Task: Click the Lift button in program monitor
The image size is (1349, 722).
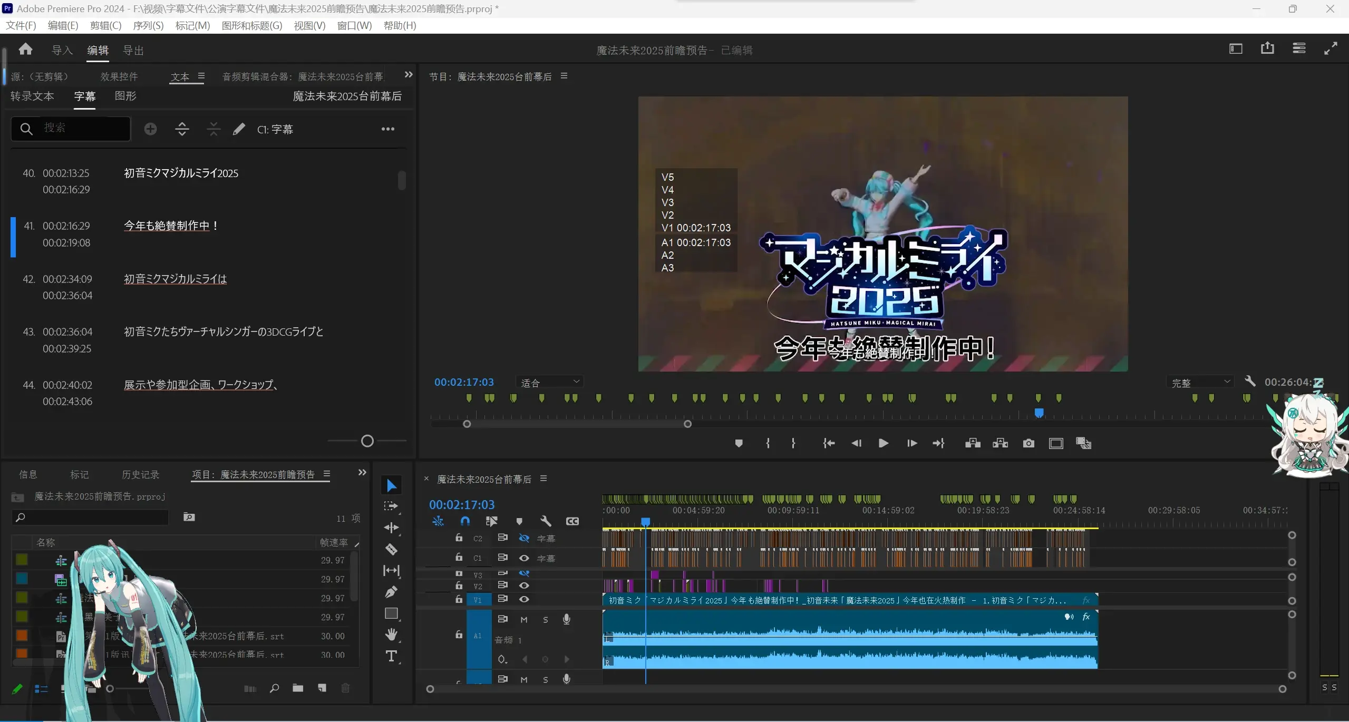Action: (973, 443)
